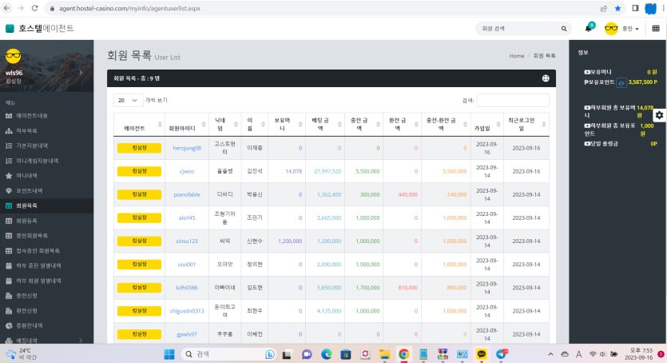This screenshot has width=667, height=363.
Task: Open the apps grid icon in header
Action: tap(656, 28)
